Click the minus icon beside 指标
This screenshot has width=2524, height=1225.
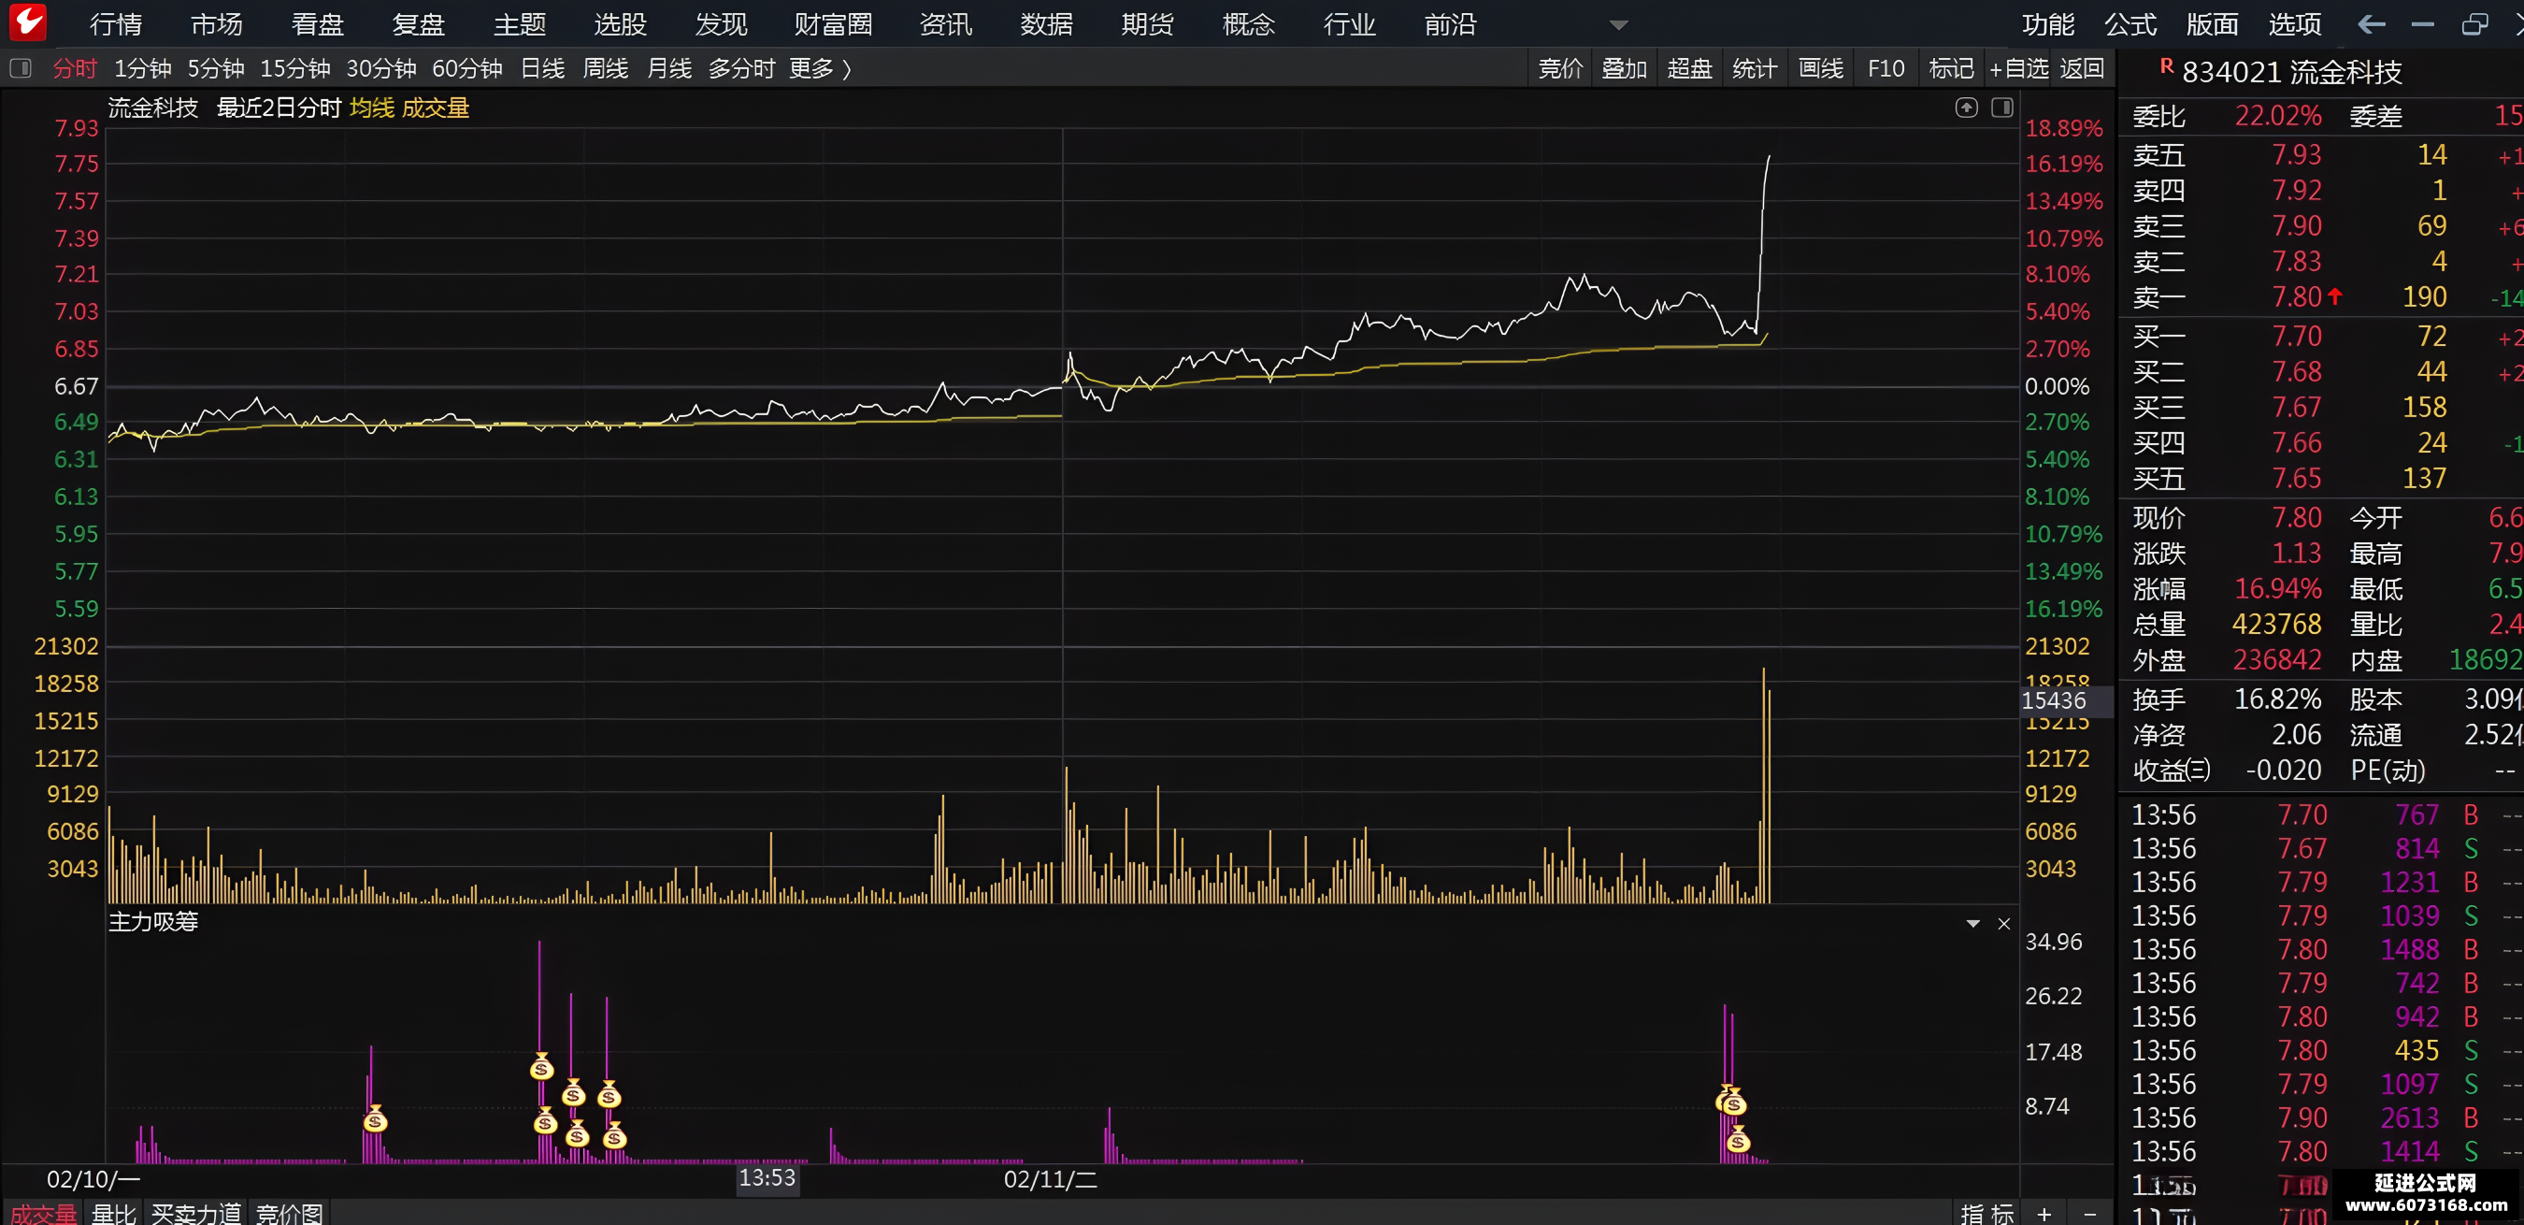[2089, 1213]
